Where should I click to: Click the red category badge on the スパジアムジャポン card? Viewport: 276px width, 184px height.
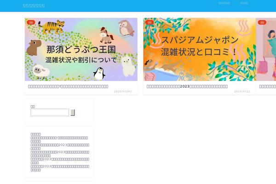point(149,23)
